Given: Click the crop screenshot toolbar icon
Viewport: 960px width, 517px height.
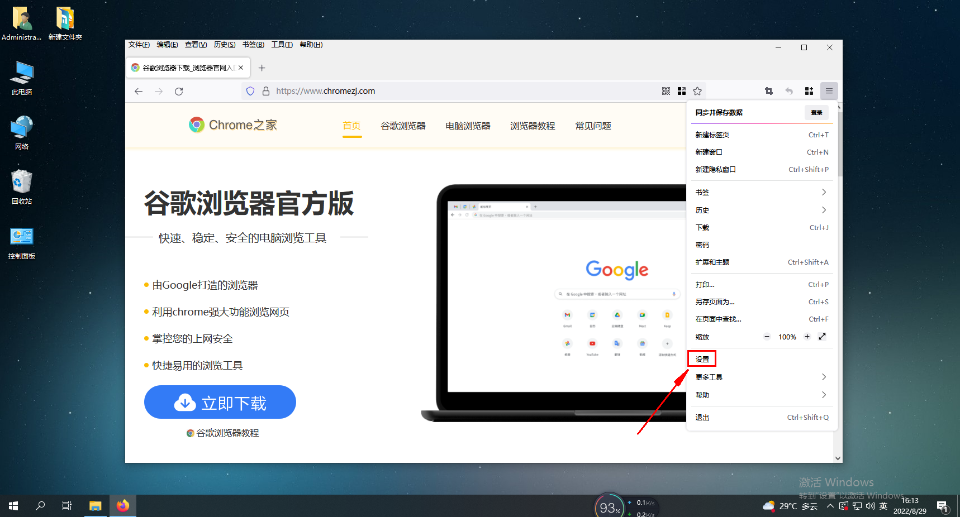Looking at the screenshot, I should coord(769,91).
